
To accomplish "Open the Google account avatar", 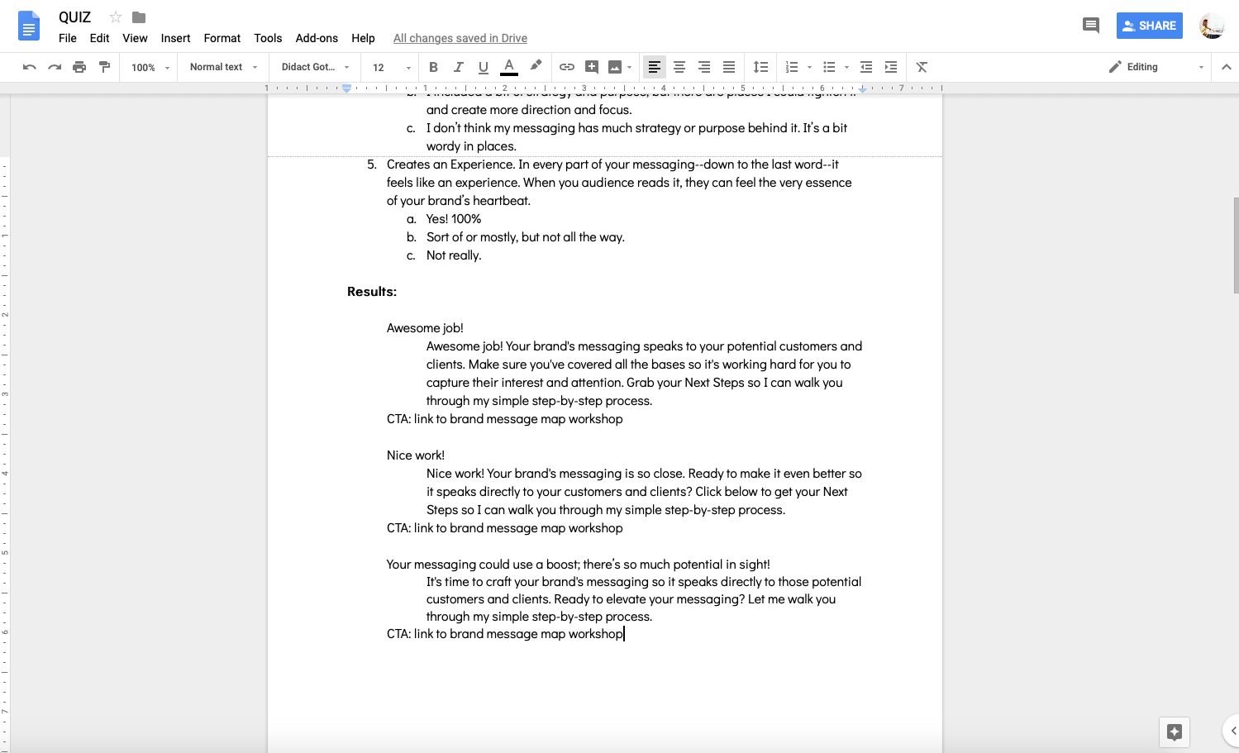I will pos(1212,26).
